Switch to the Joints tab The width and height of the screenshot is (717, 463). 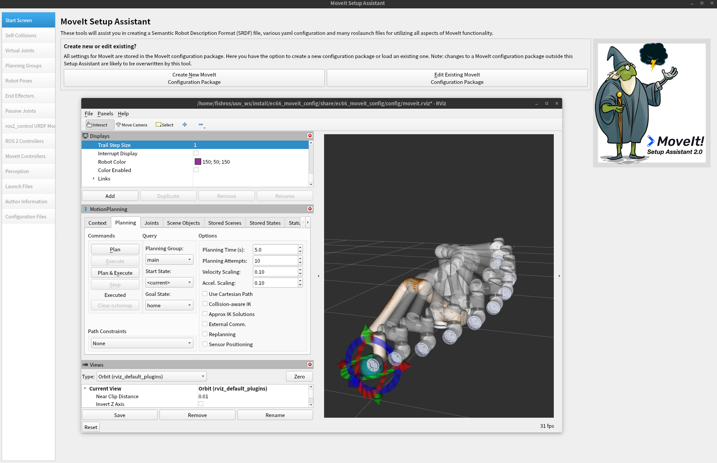click(x=151, y=223)
